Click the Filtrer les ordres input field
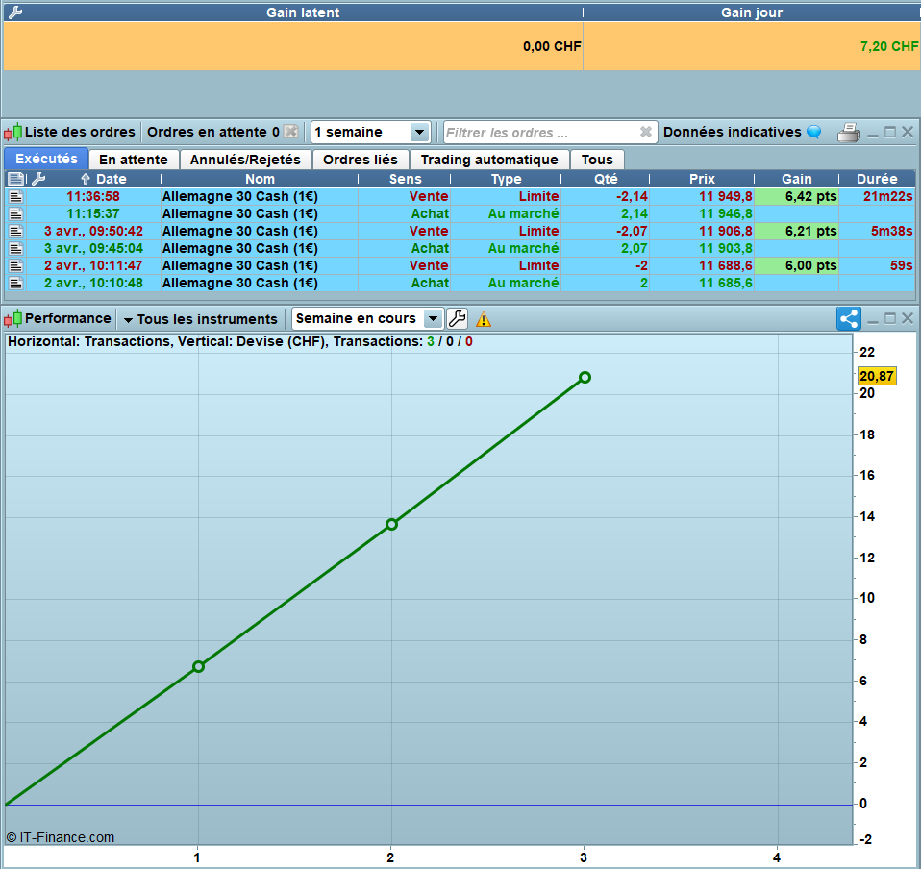The height and width of the screenshot is (869, 921). point(538,133)
